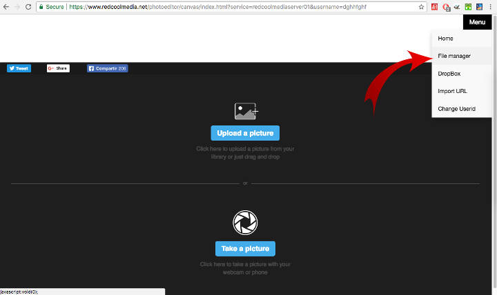Reload the page with the refresh icon
497x295 pixels.
[x=28, y=6]
